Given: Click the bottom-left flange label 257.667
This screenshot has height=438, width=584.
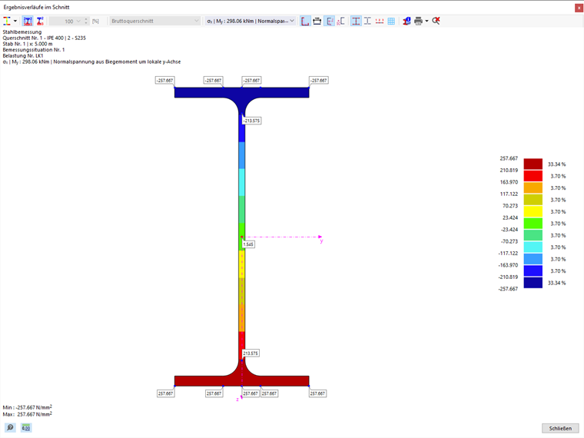Looking at the screenshot, I should (165, 393).
